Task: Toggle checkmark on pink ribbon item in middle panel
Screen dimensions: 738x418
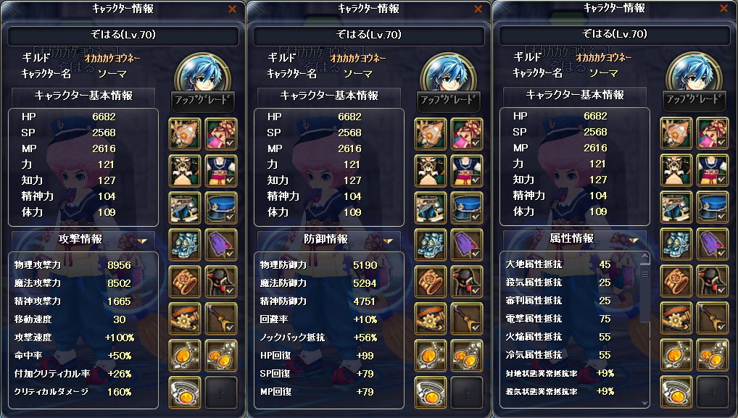Action: pos(476,143)
